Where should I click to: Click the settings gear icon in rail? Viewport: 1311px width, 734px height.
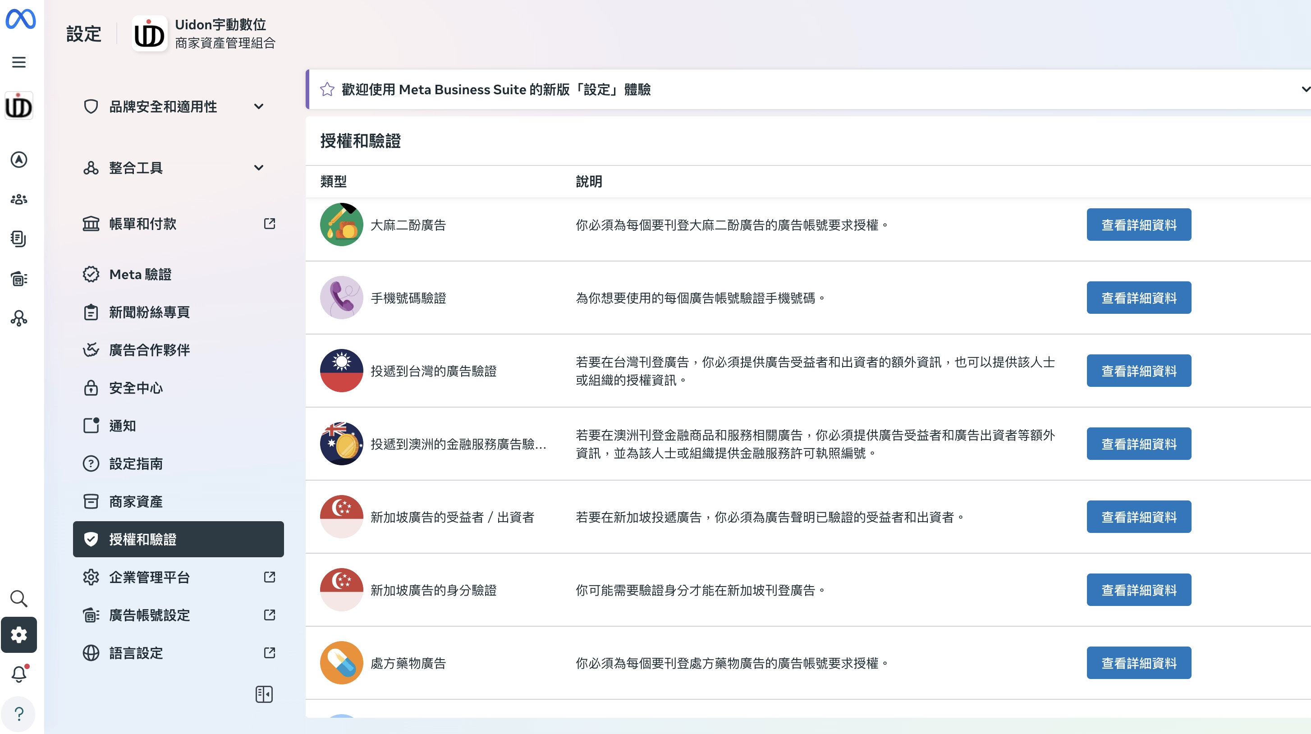pos(19,635)
